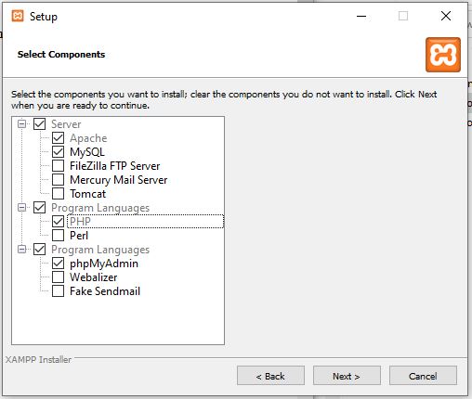The image size is (472, 399).
Task: Enable the FileZilla FTP Server checkbox
Action: [x=58, y=166]
